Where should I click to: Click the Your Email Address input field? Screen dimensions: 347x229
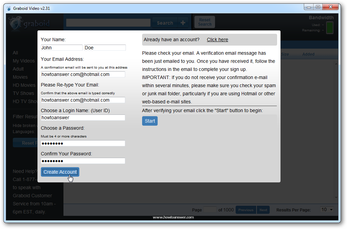tap(83, 74)
